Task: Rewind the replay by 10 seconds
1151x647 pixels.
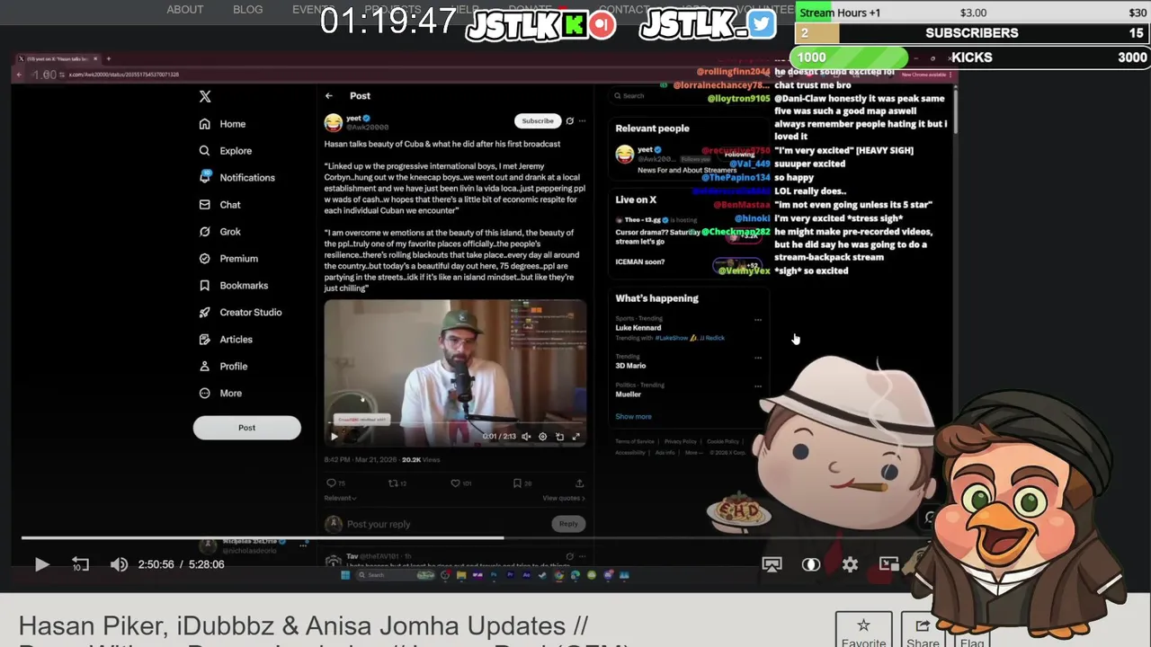Action: coord(80,564)
